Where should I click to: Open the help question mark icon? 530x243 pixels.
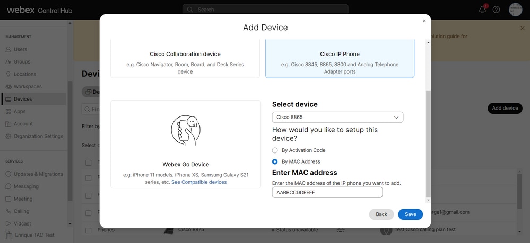[x=496, y=10]
